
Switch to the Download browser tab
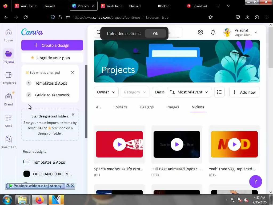(x=198, y=6)
